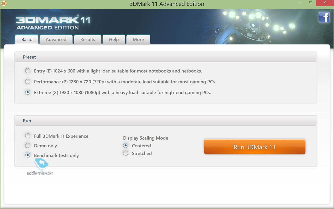Click the 3DMark 11 Advanced Edition logo
The width and height of the screenshot is (334, 209).
(53, 23)
